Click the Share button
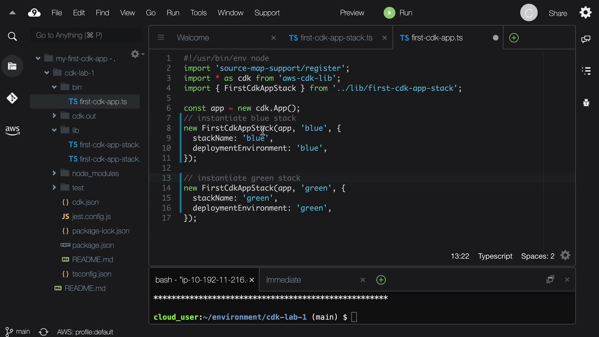 (x=558, y=13)
